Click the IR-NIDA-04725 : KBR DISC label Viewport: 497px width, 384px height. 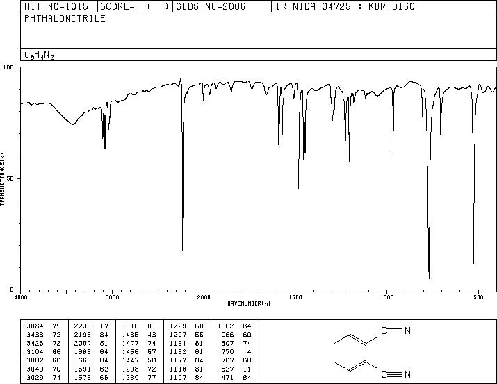click(x=345, y=6)
